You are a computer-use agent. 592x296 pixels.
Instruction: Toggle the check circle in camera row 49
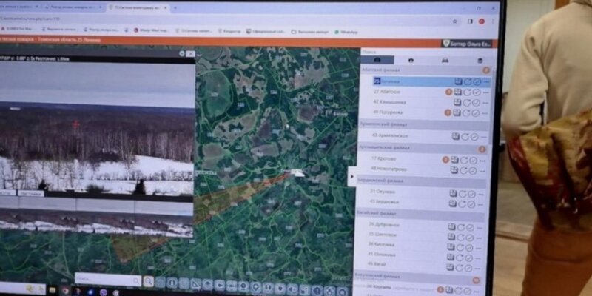pyautogui.click(x=475, y=113)
